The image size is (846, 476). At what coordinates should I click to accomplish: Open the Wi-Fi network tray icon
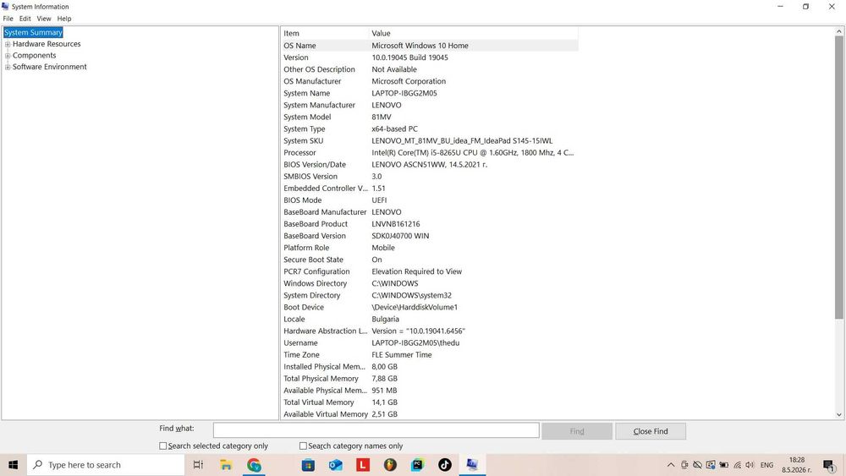coord(737,465)
